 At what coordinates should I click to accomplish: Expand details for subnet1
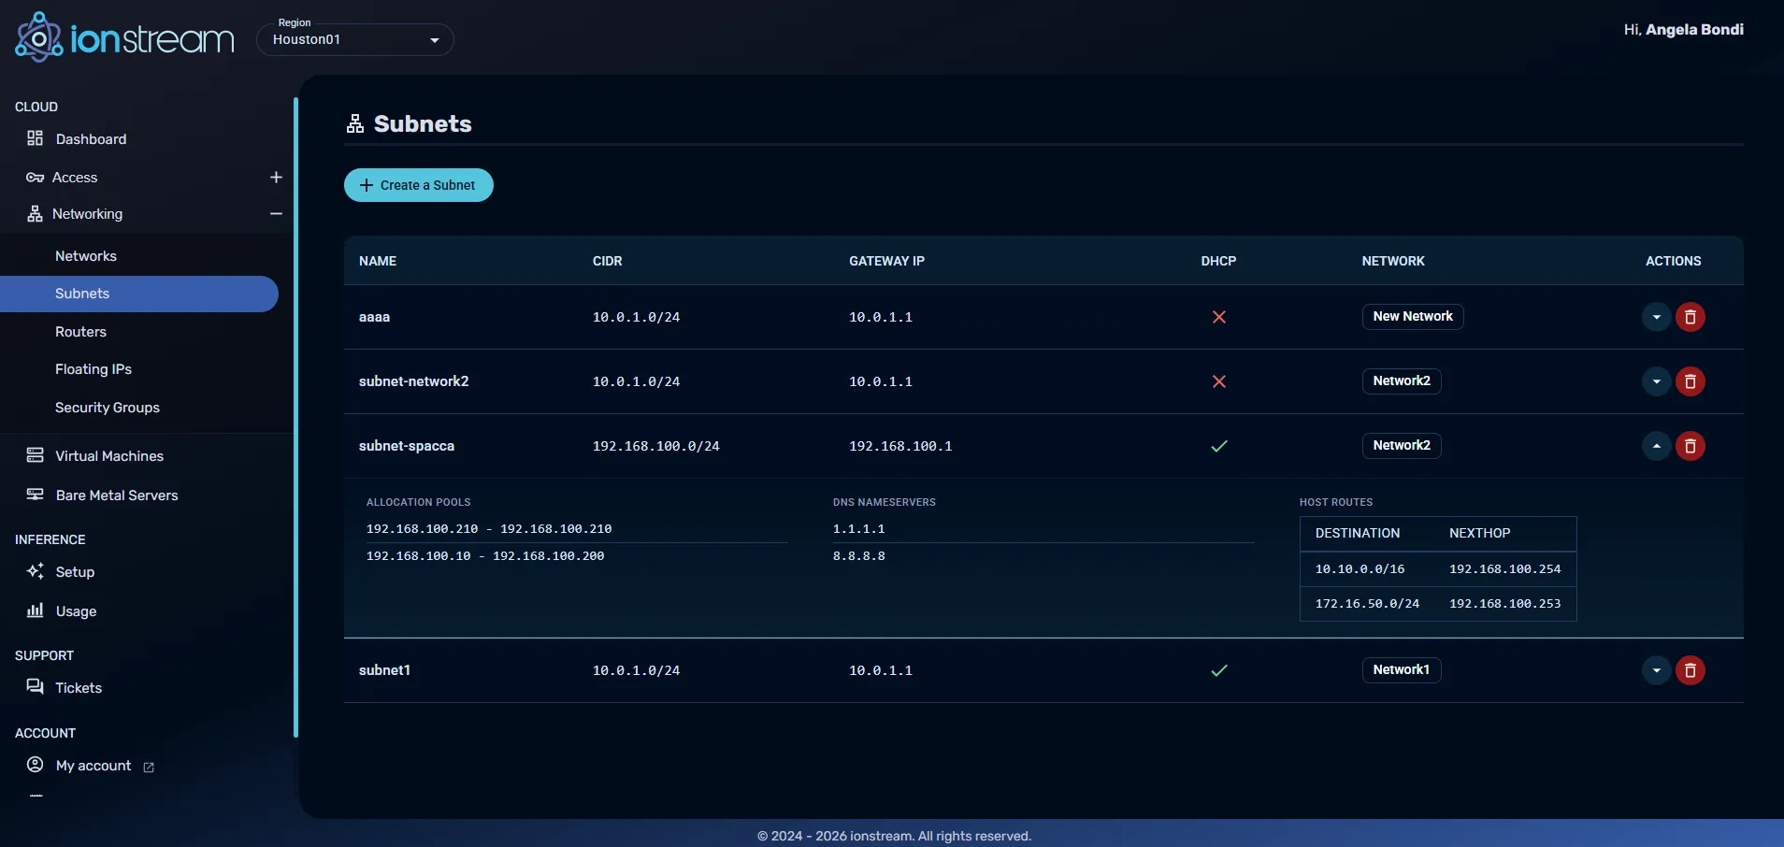click(1657, 670)
